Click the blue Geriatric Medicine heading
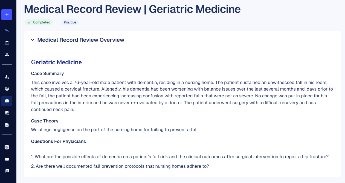345x183 pixels. tap(56, 62)
